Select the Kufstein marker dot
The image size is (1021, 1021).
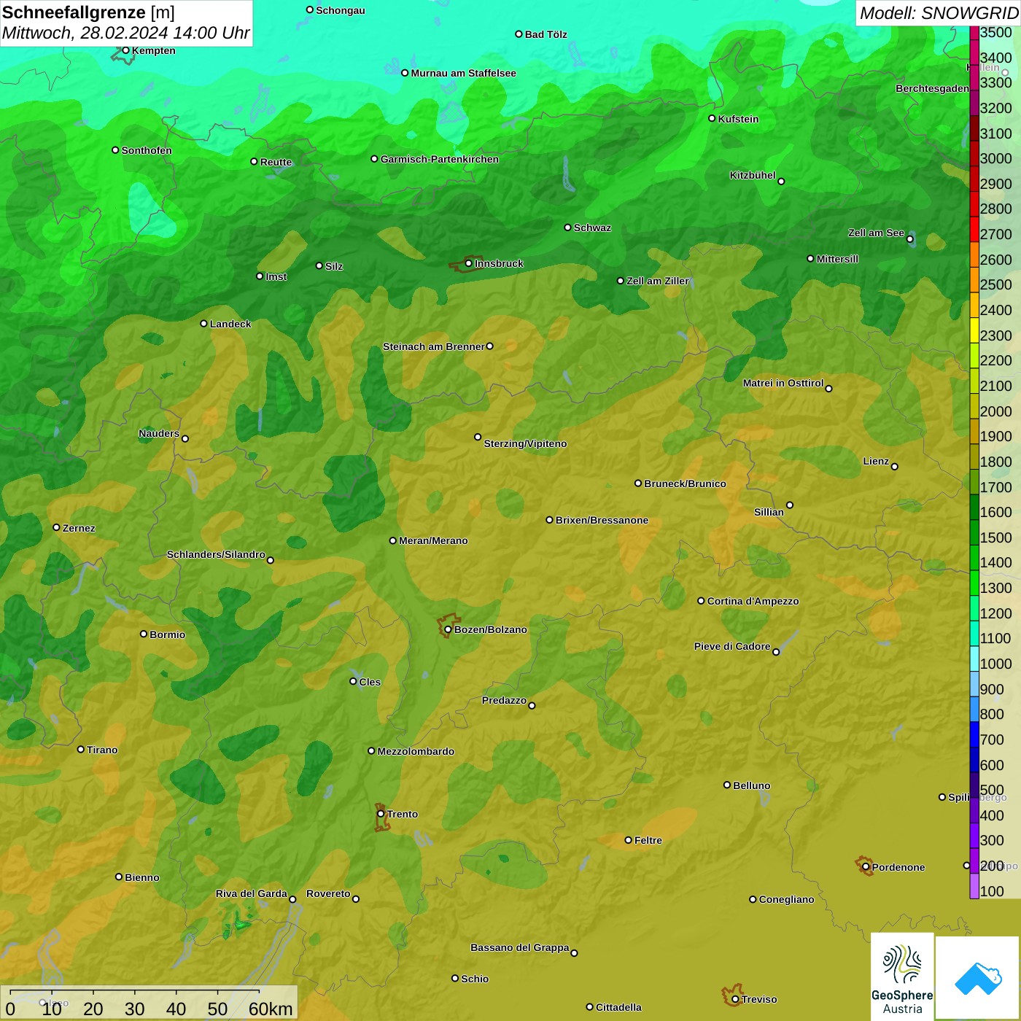click(x=712, y=118)
